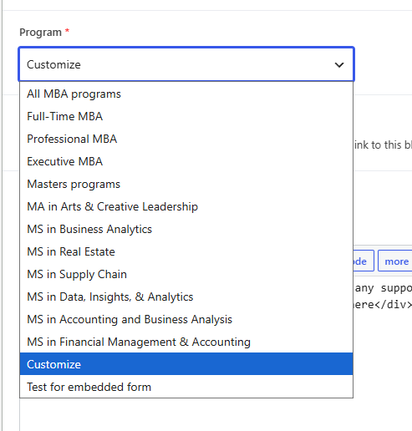Click the more button beside the editor
The width and height of the screenshot is (412, 431).
pyautogui.click(x=395, y=261)
